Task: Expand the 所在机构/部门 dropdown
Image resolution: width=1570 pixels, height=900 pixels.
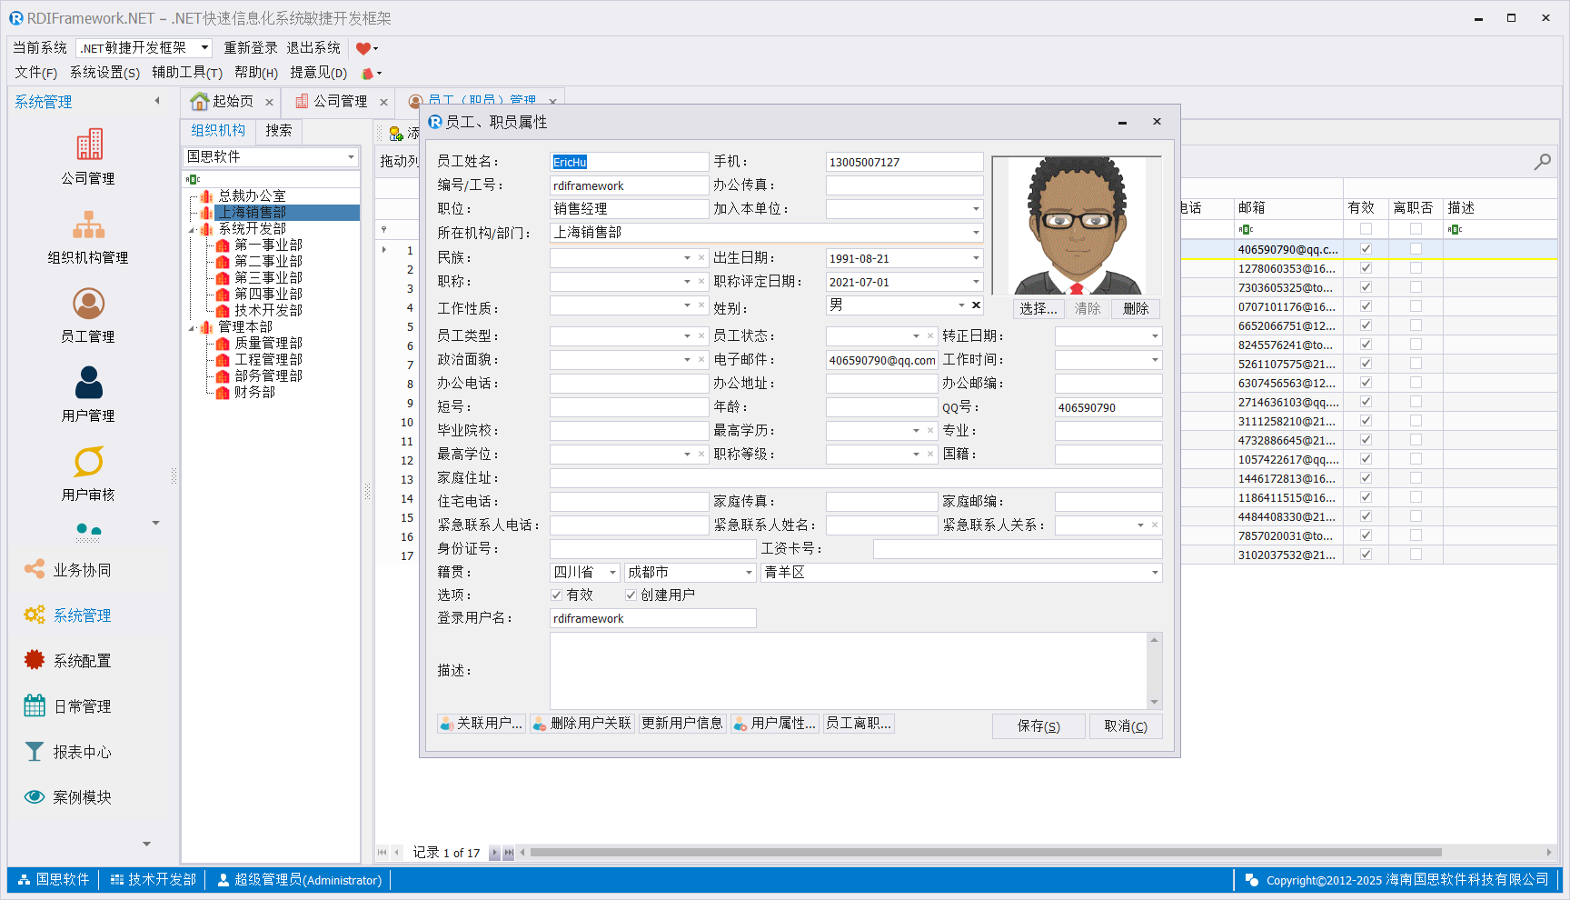Action: point(976,233)
